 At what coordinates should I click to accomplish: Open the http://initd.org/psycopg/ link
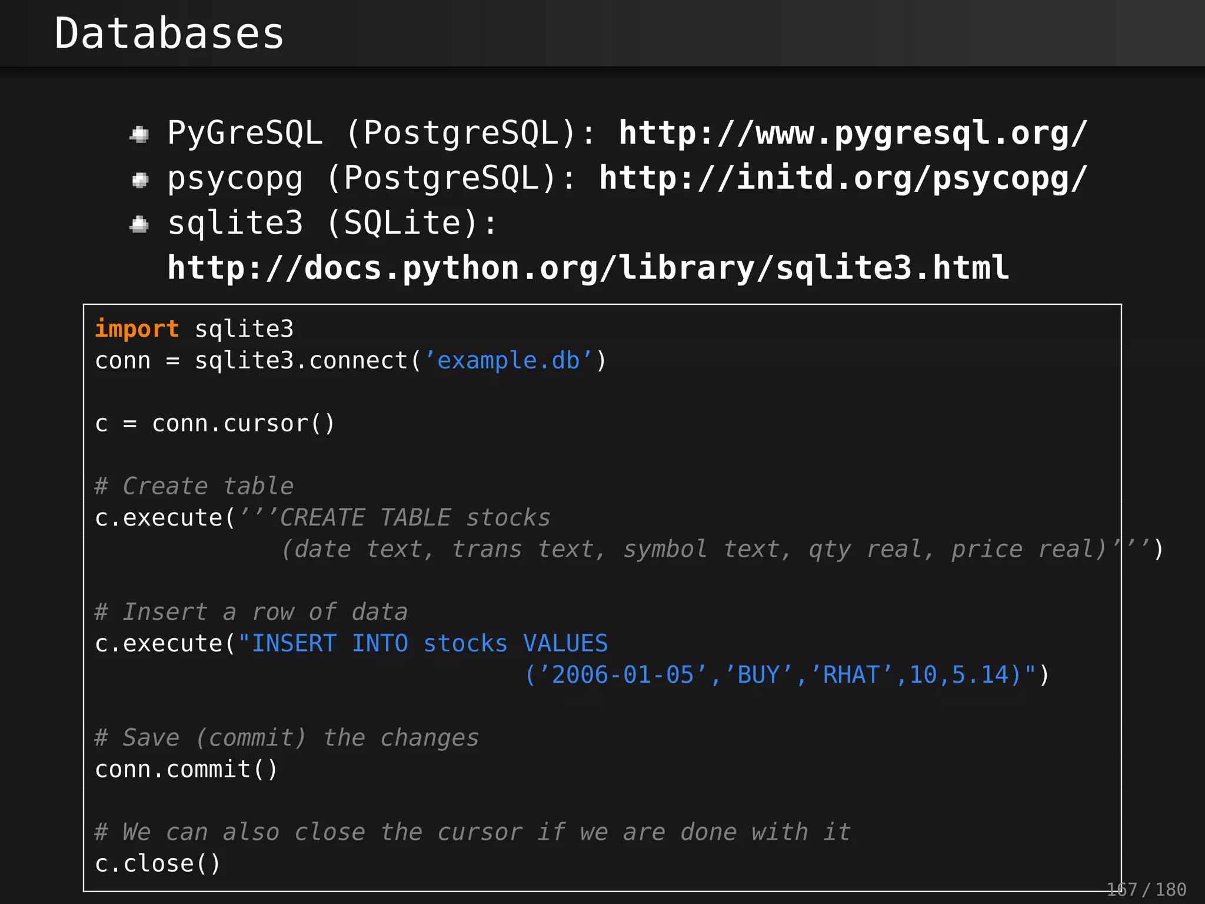coord(843,178)
